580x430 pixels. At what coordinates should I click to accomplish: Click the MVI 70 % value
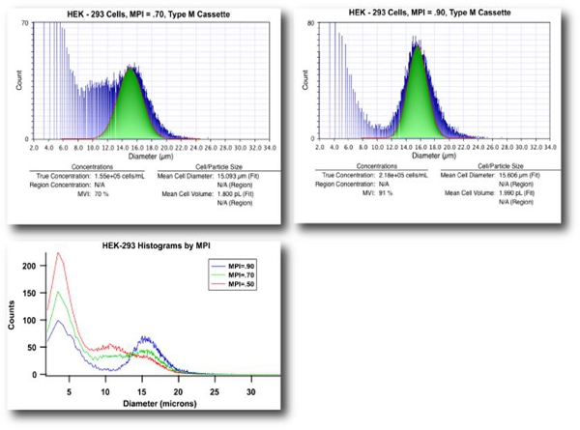point(101,193)
